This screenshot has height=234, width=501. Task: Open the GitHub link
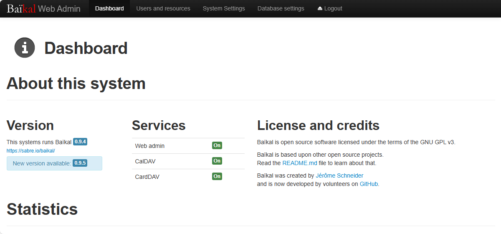(x=369, y=184)
